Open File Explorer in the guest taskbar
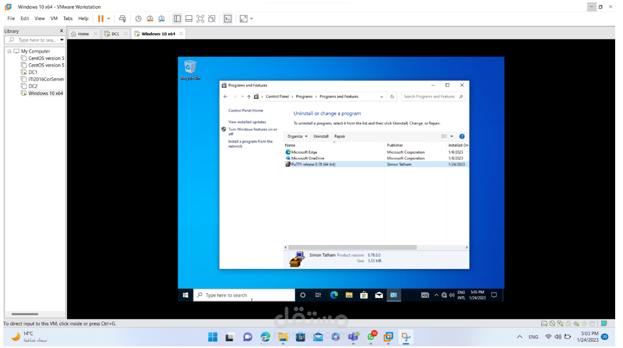 pyautogui.click(x=349, y=295)
